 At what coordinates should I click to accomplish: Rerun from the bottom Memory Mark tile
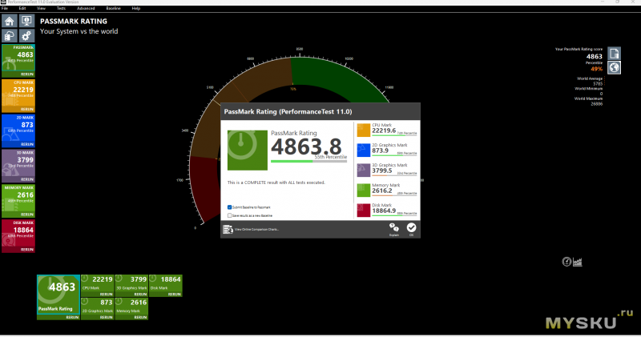coord(140,317)
